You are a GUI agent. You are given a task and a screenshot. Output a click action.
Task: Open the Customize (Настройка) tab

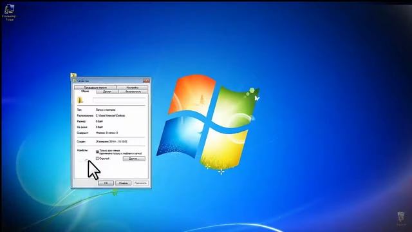(x=133, y=88)
